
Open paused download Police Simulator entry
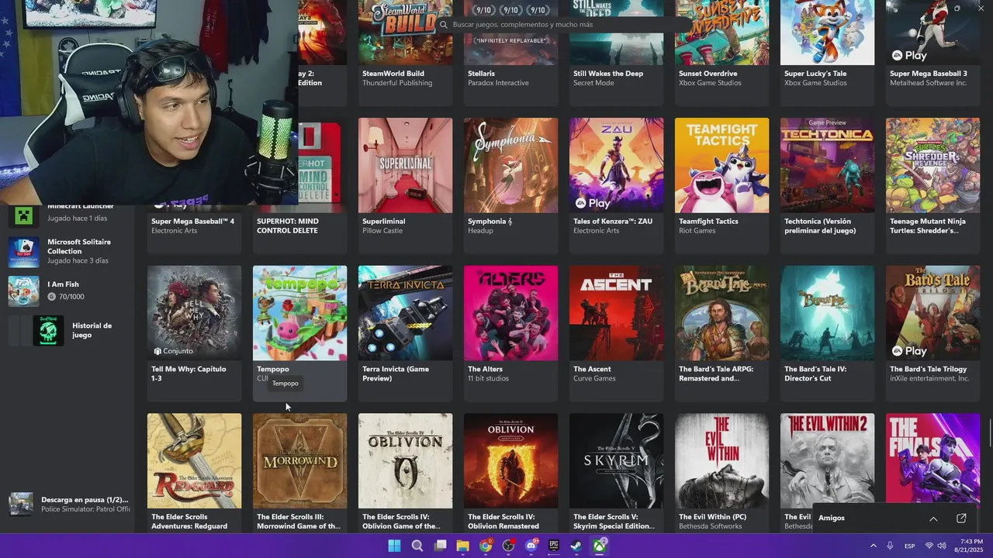click(68, 504)
